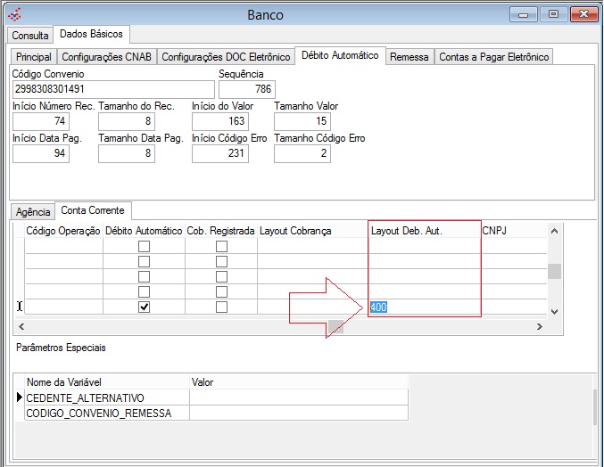The width and height of the screenshot is (604, 467).
Task: Click the Código Convenio input field
Action: click(x=113, y=89)
